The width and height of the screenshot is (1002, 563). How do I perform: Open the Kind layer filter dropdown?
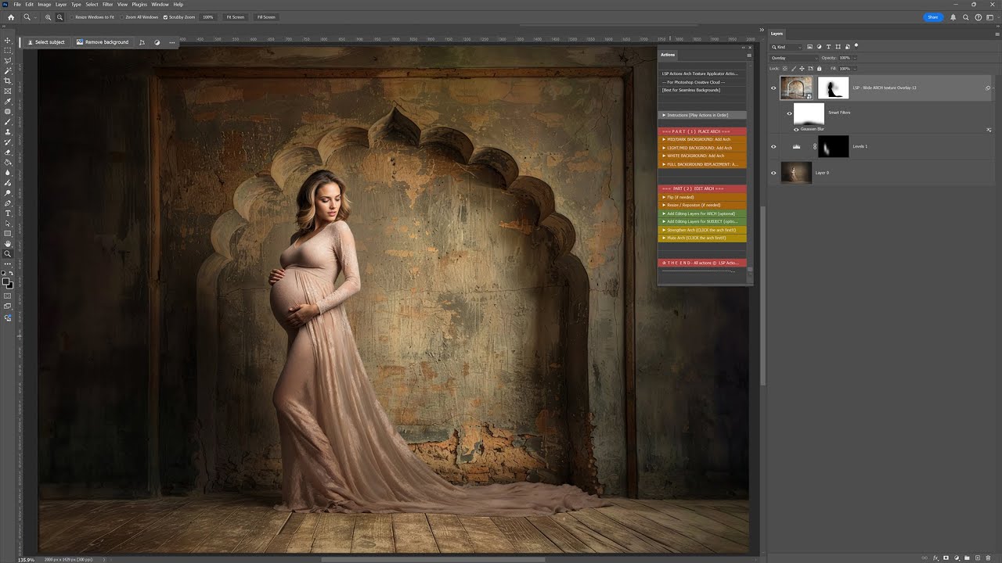pyautogui.click(x=787, y=47)
